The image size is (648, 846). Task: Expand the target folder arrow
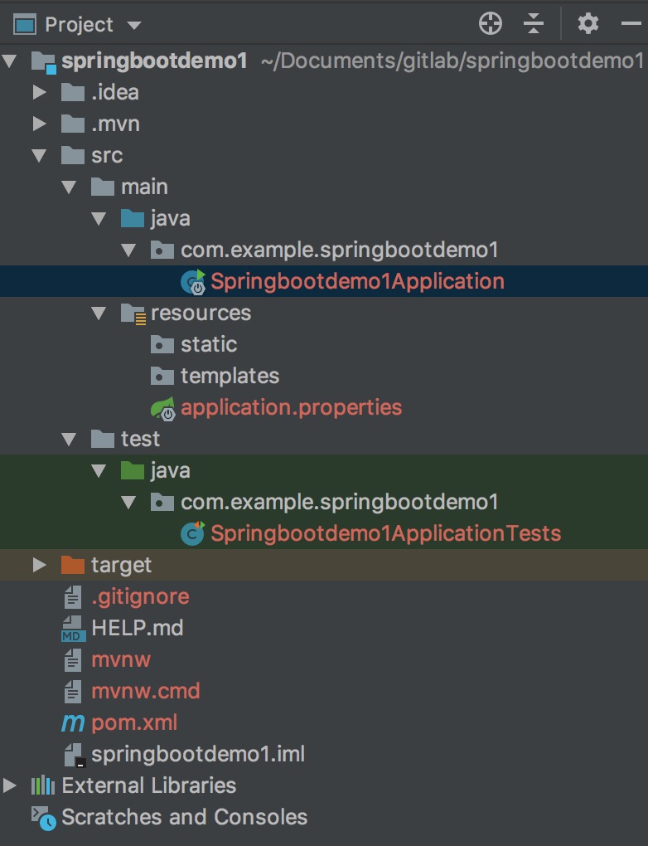pyautogui.click(x=39, y=565)
